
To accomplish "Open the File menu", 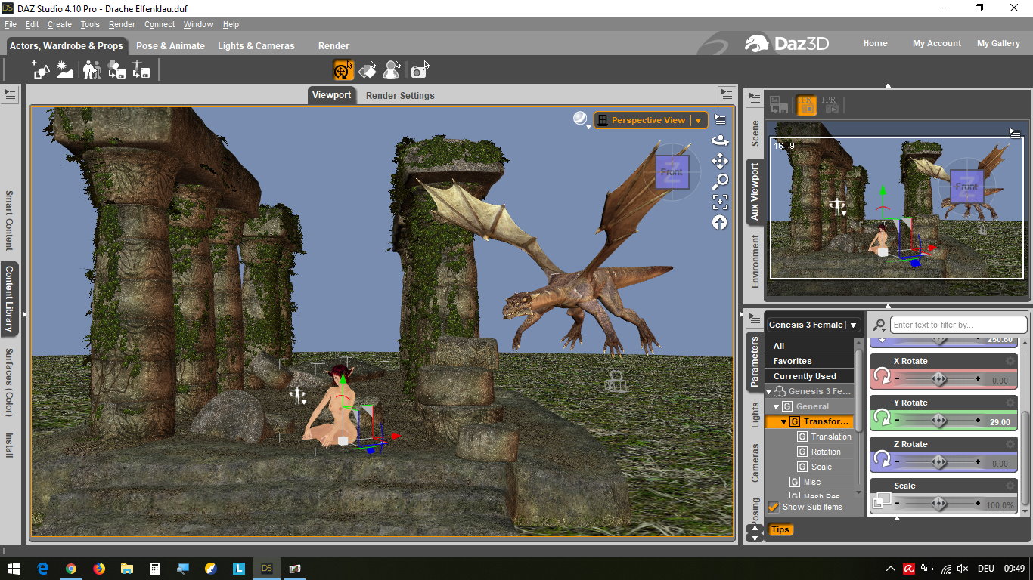I will click(11, 24).
